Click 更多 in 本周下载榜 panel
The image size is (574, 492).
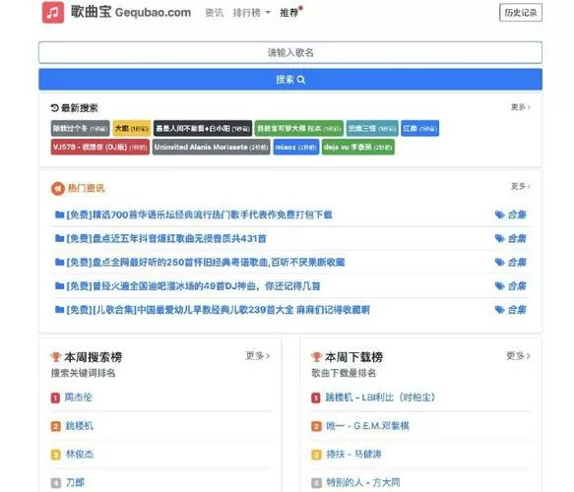[518, 356]
